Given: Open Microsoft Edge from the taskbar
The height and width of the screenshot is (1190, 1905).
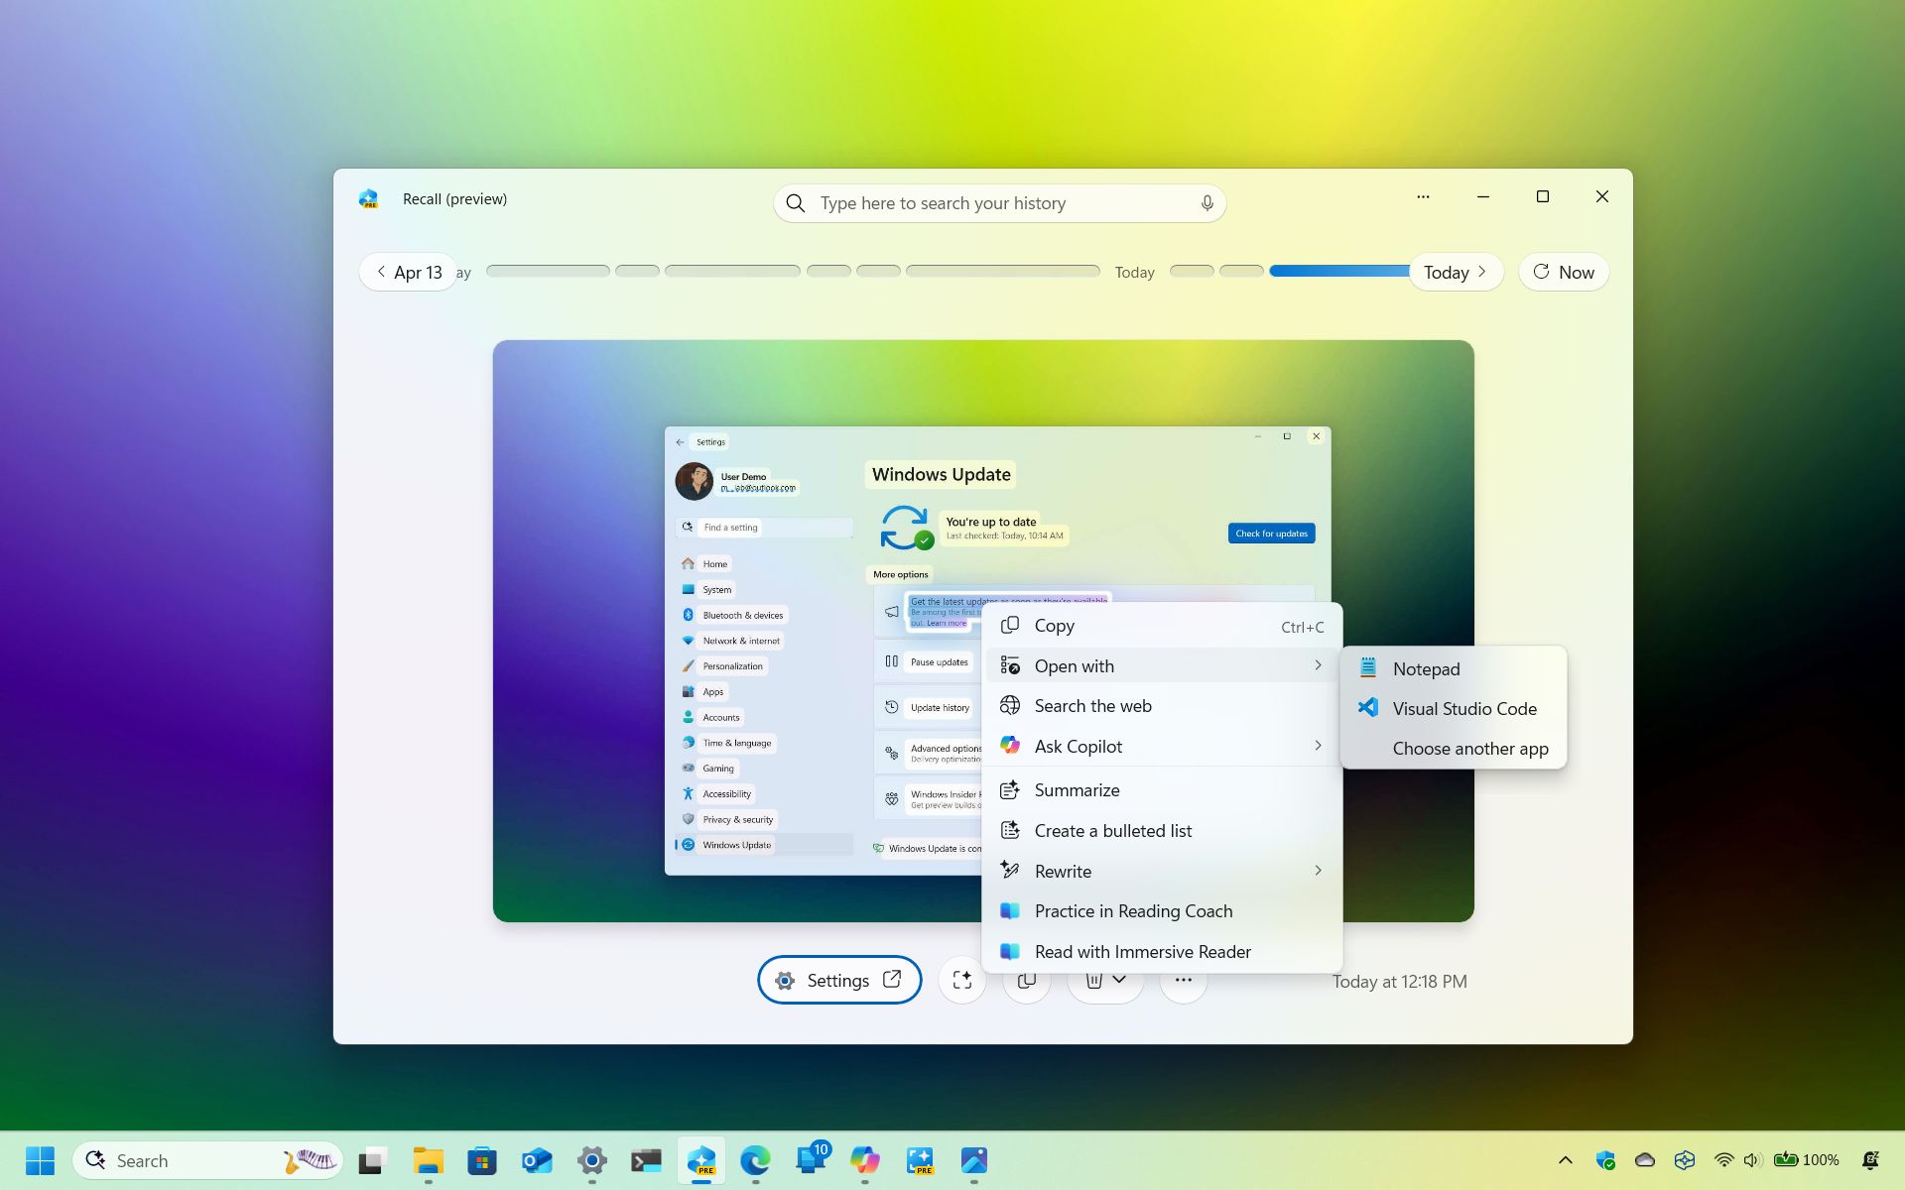Looking at the screenshot, I should (x=756, y=1160).
